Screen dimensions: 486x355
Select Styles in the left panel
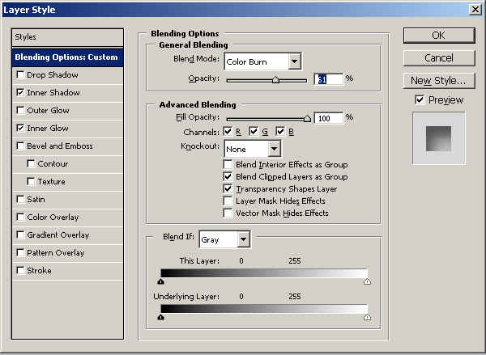pyautogui.click(x=67, y=37)
